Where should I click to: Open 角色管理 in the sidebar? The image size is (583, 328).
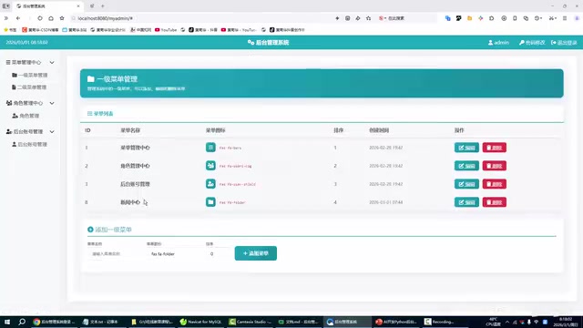tap(26, 116)
